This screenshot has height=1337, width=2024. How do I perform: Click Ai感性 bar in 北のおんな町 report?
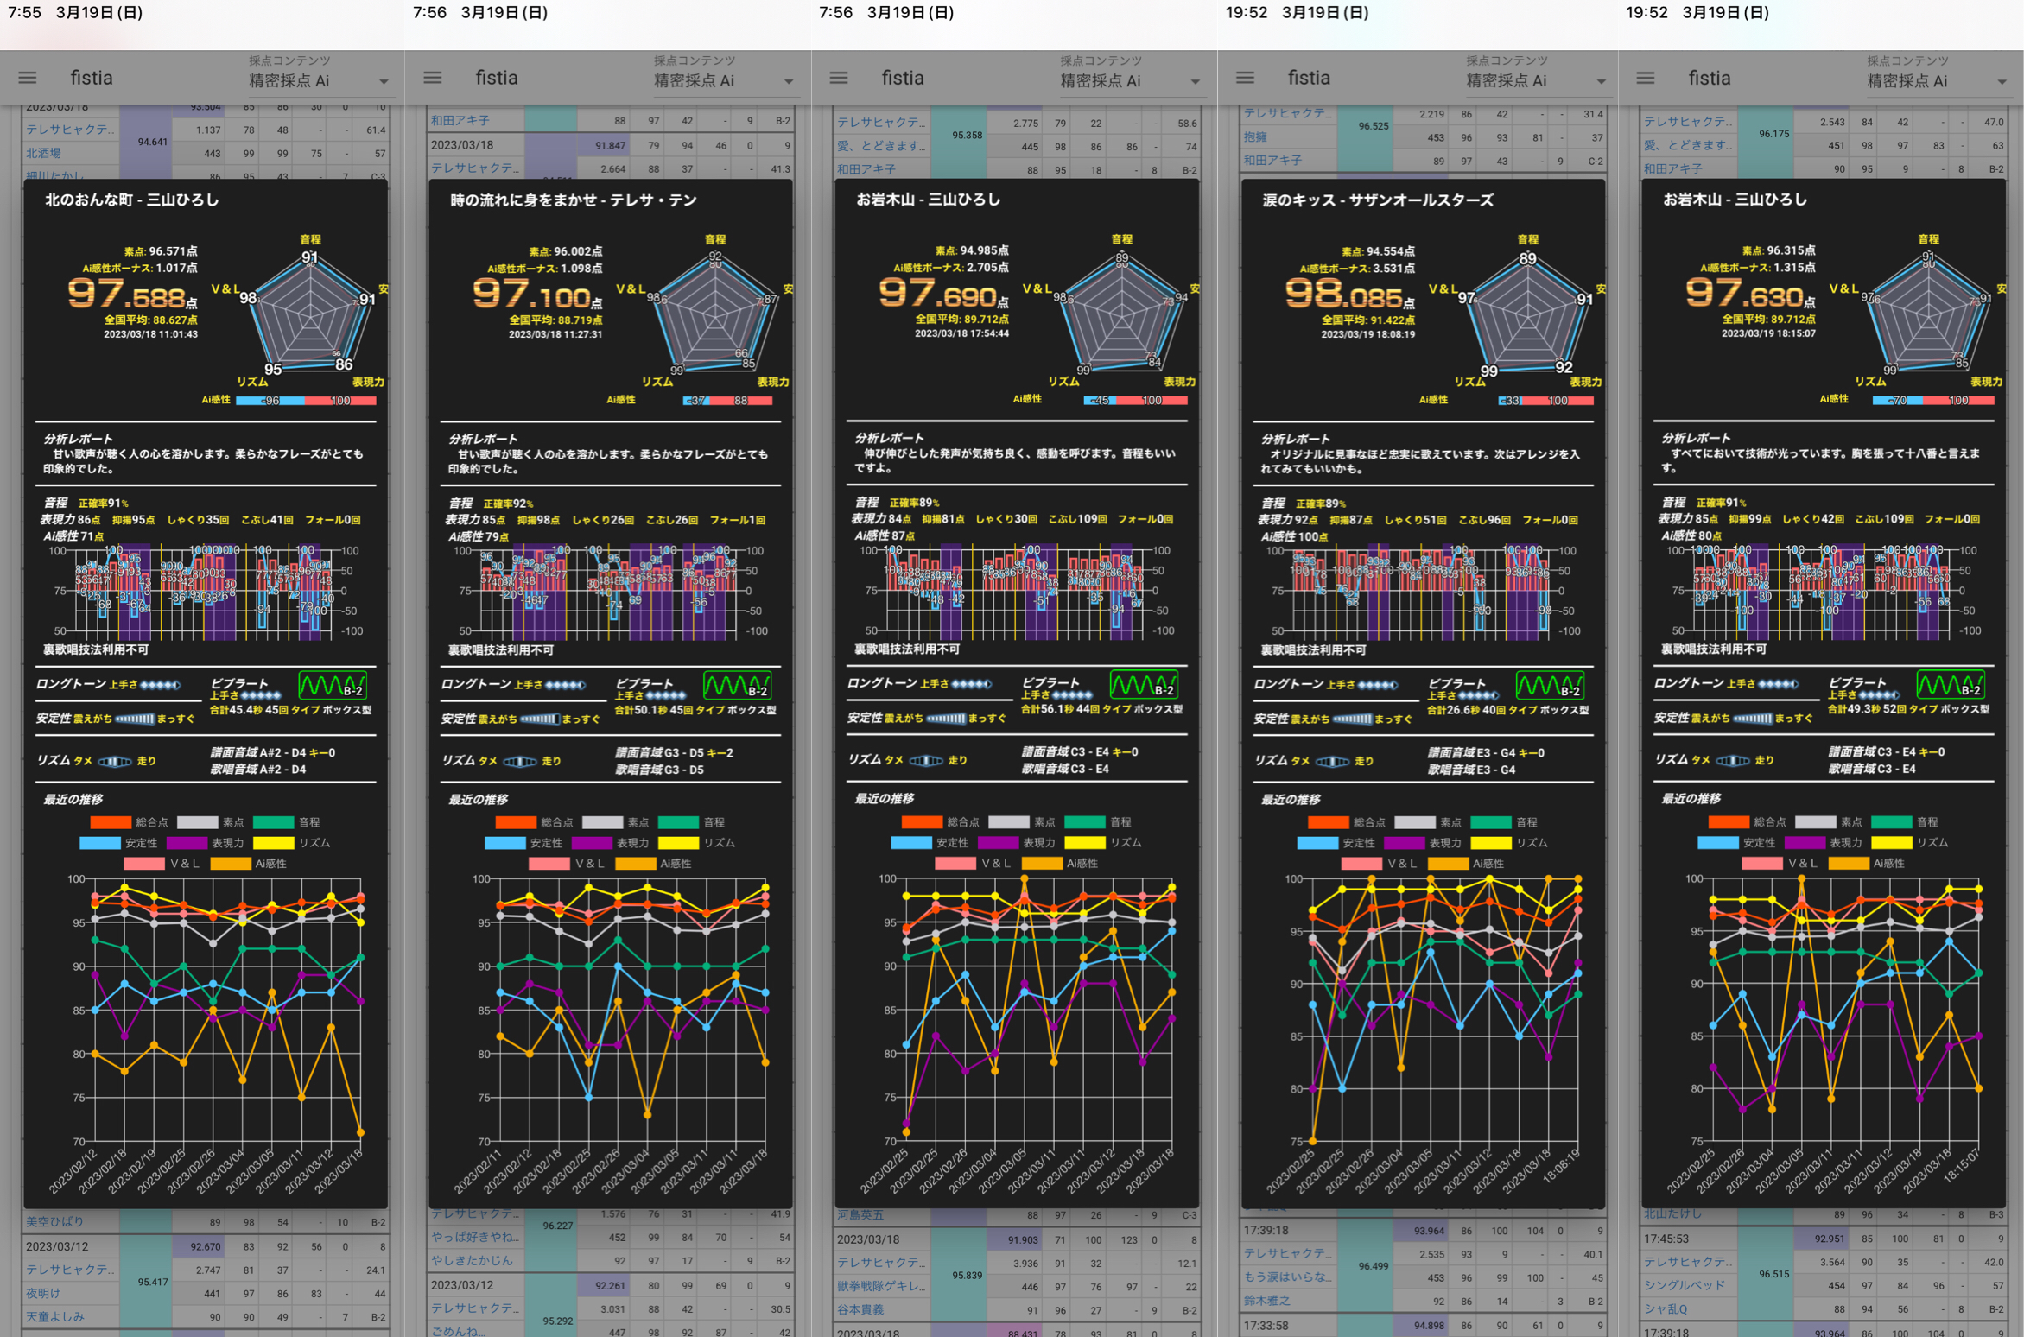(x=306, y=400)
